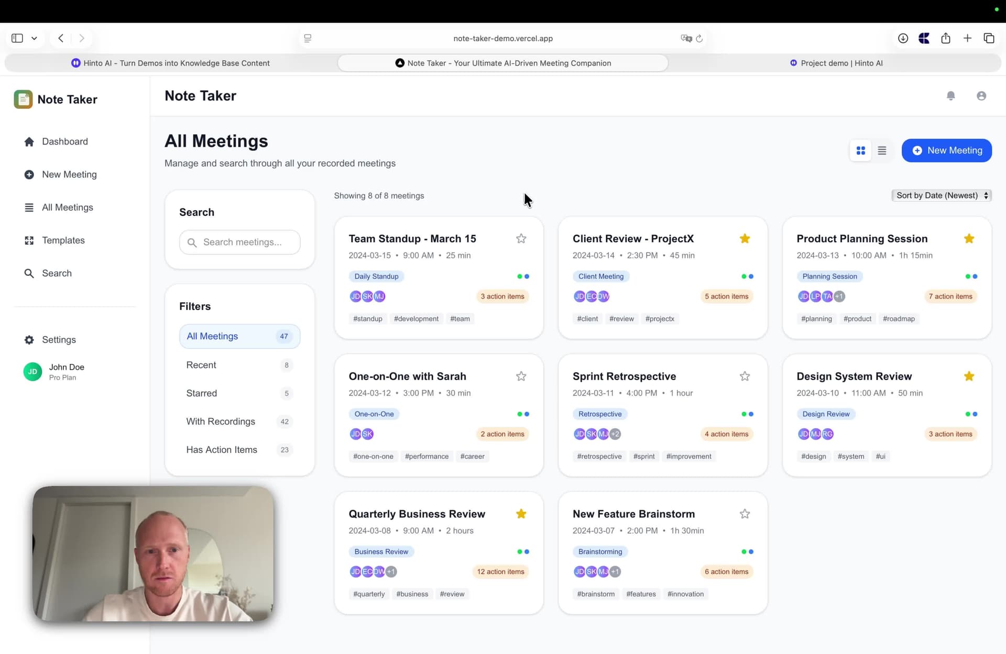Click the Daily Standup category tag
The width and height of the screenshot is (1006, 654).
click(x=376, y=276)
